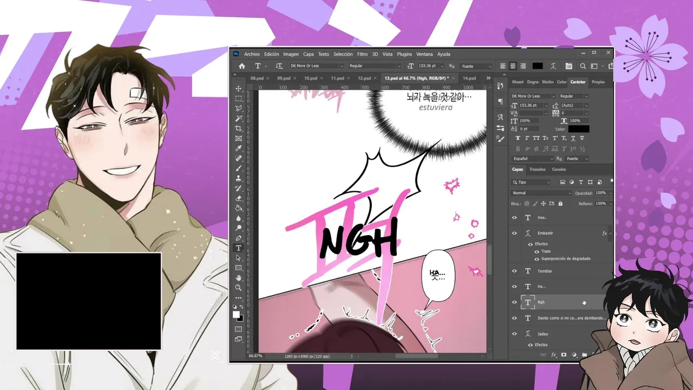Add layer style fx button
693x390 pixels.
pos(554,355)
